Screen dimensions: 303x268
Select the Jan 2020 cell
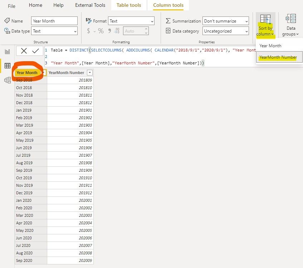pyautogui.click(x=31, y=201)
